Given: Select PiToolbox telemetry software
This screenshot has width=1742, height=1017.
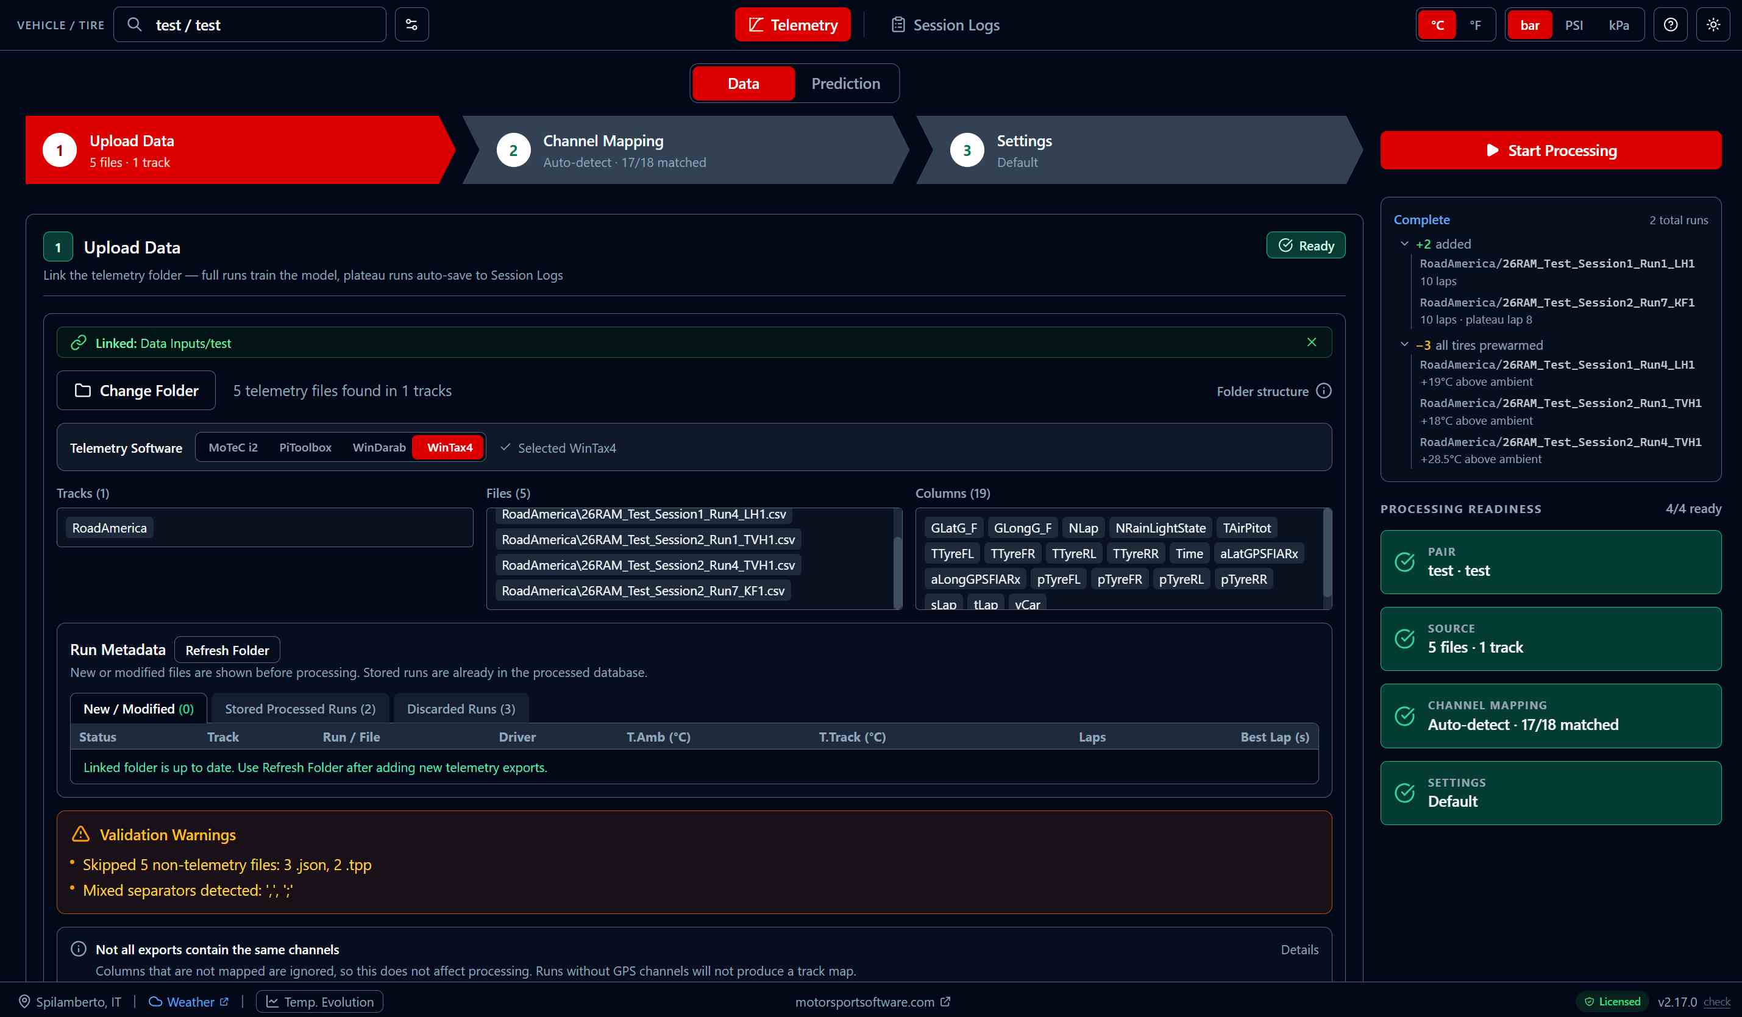Looking at the screenshot, I should 305,447.
